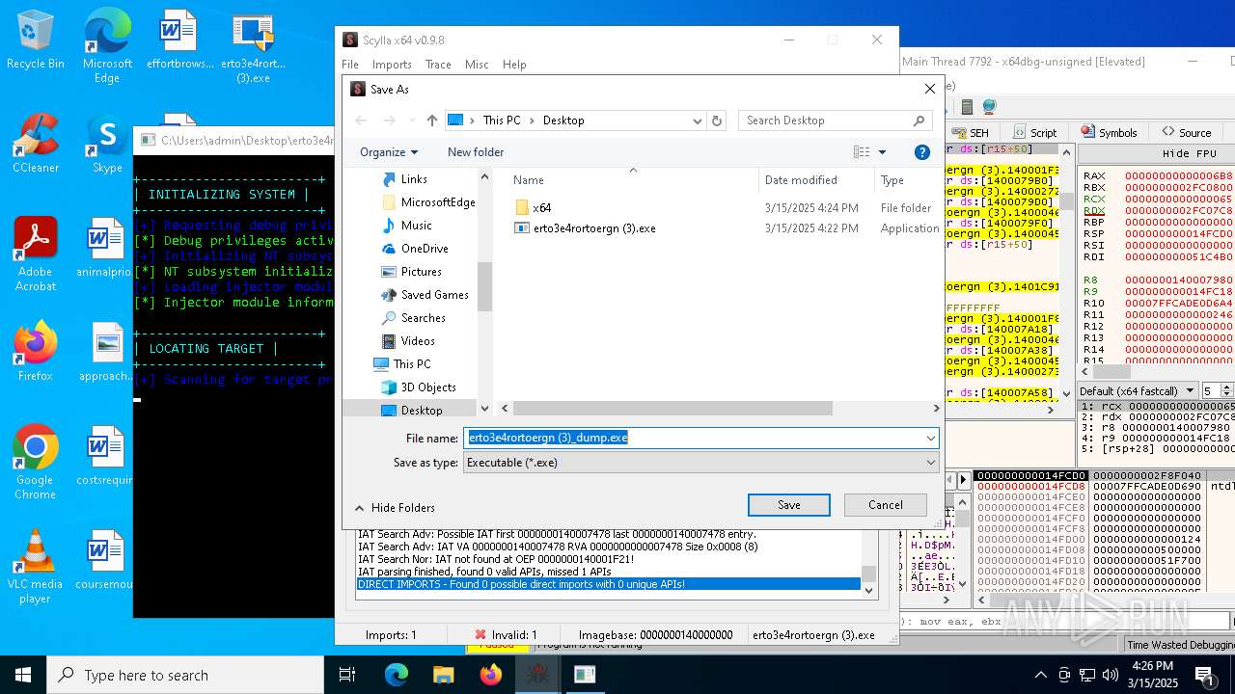Screen dimensions: 1235x694
Task: Refresh the Desktop folder listing
Action: [x=716, y=120]
